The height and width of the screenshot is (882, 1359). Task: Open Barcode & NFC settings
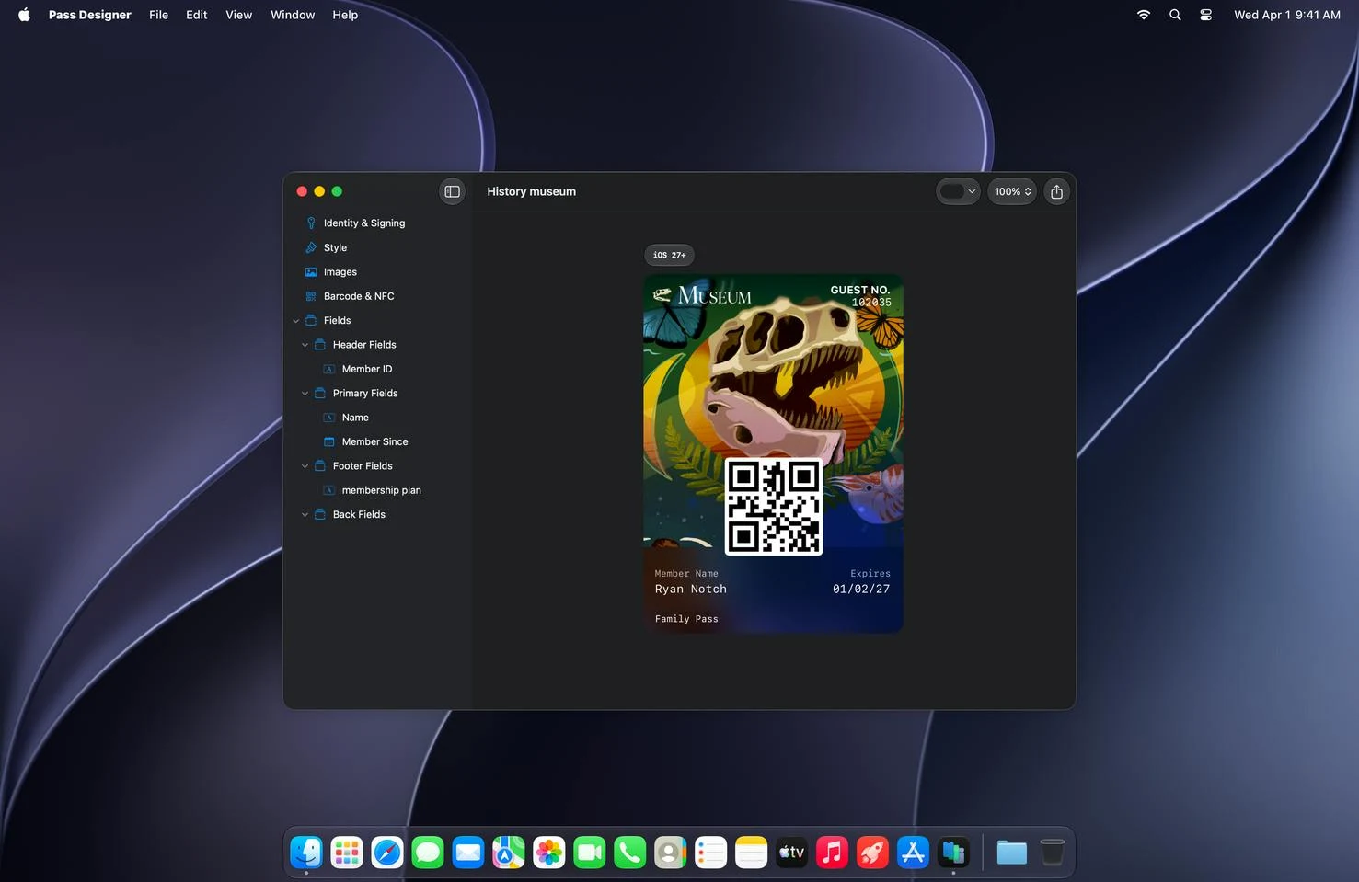359,296
